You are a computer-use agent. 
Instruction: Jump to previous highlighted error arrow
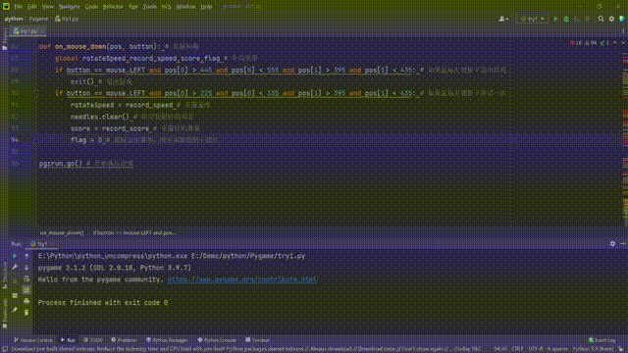pos(615,43)
